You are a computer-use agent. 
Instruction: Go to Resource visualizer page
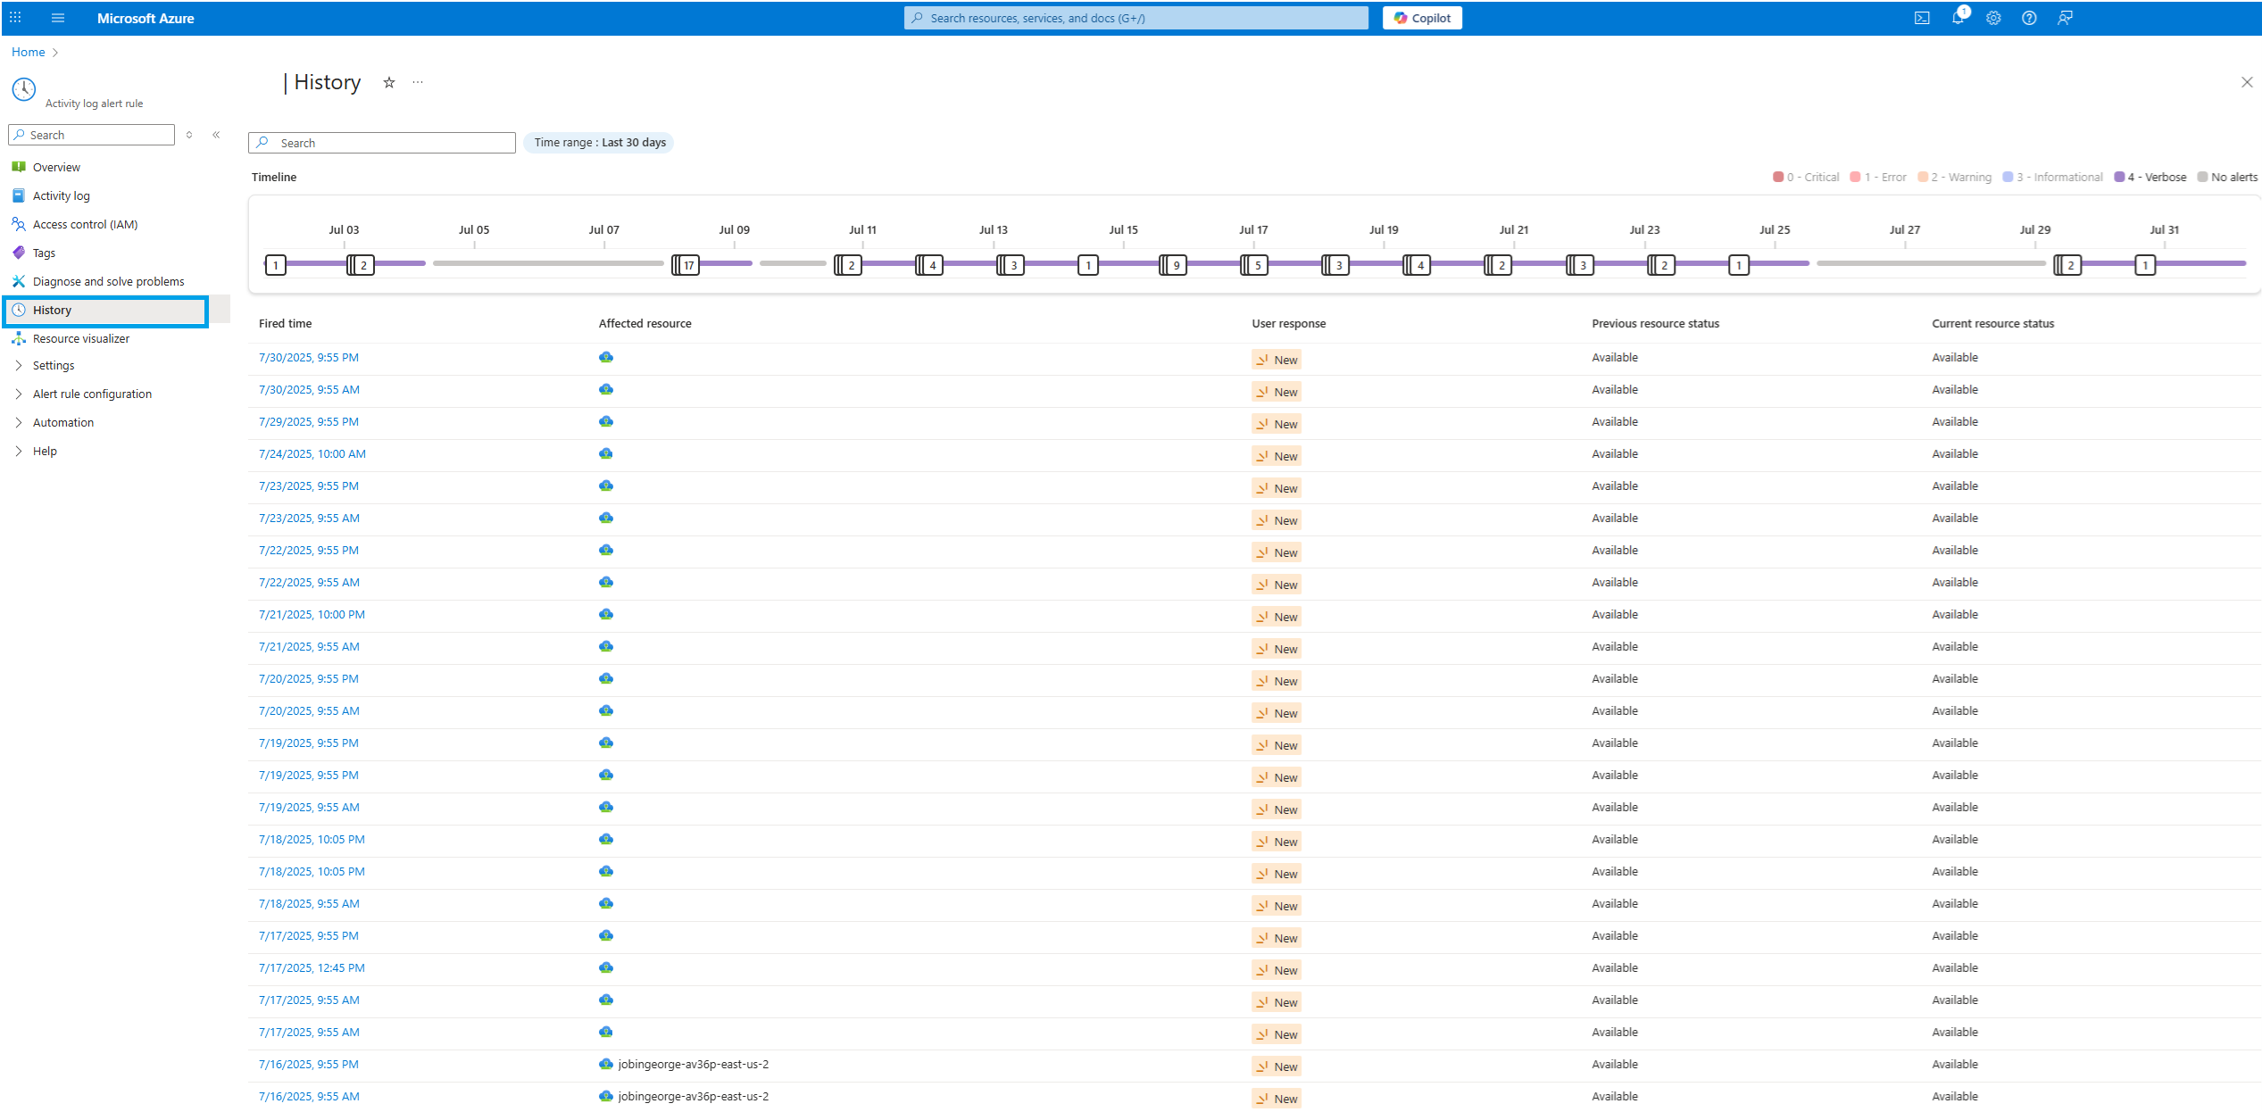80,339
